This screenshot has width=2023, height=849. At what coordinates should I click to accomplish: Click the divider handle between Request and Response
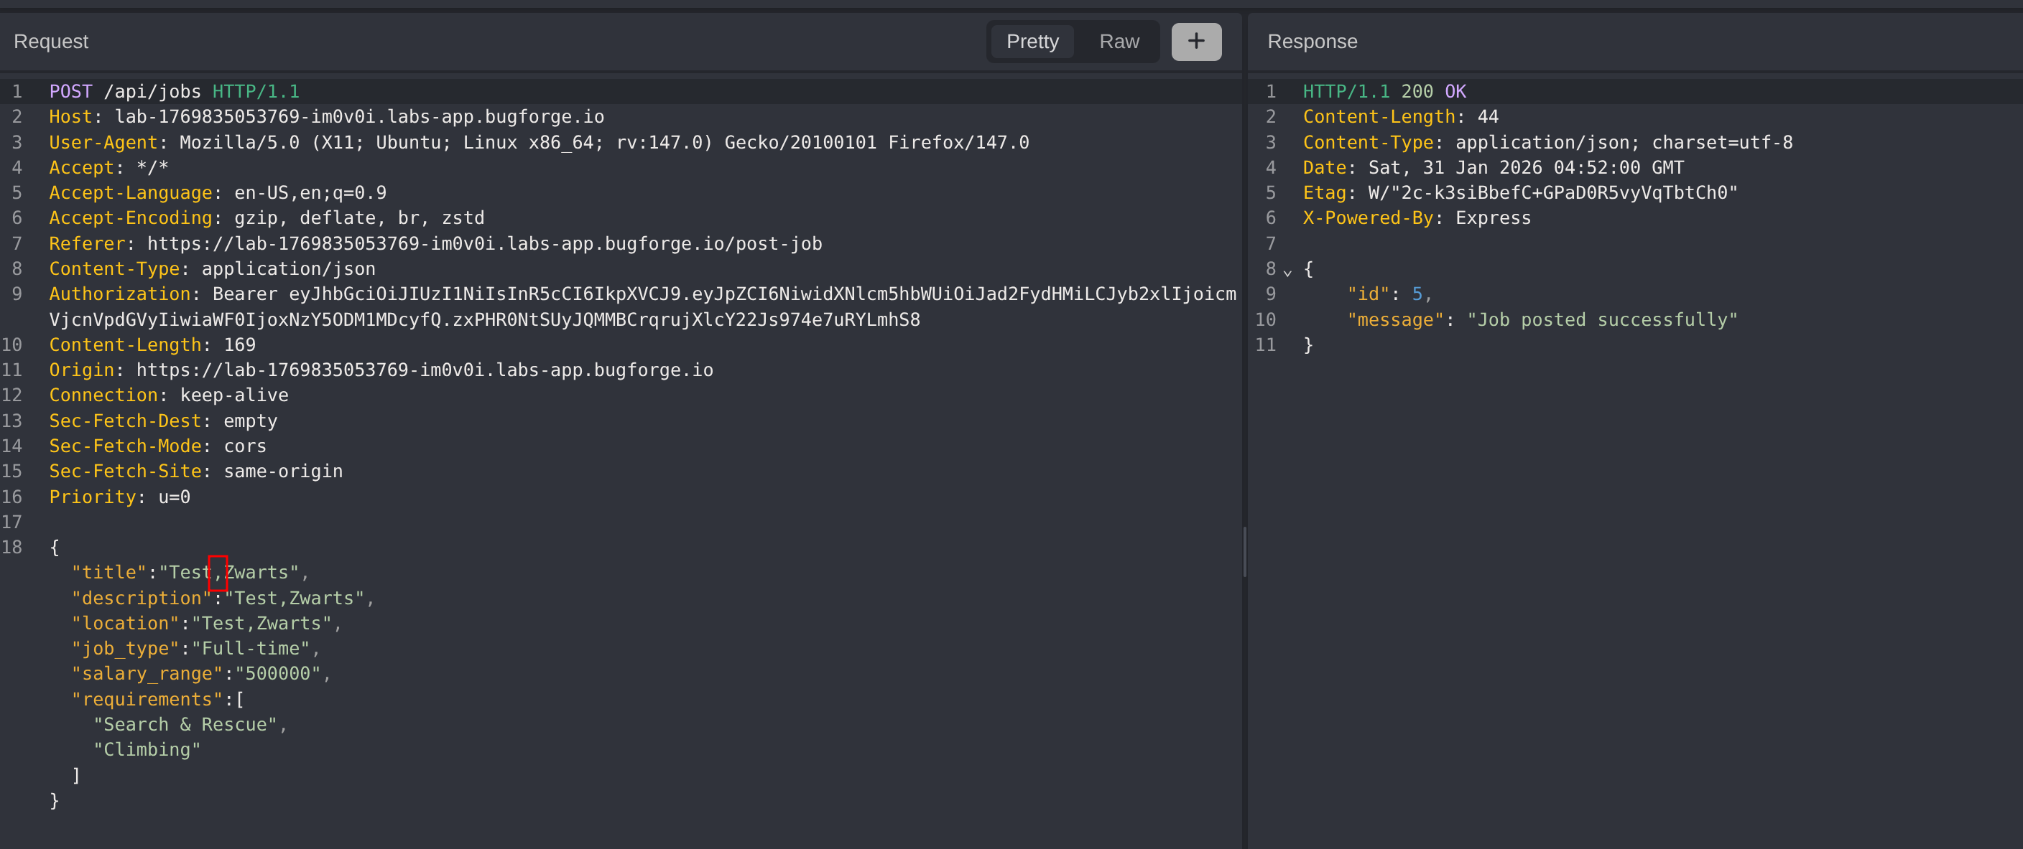point(1245,553)
